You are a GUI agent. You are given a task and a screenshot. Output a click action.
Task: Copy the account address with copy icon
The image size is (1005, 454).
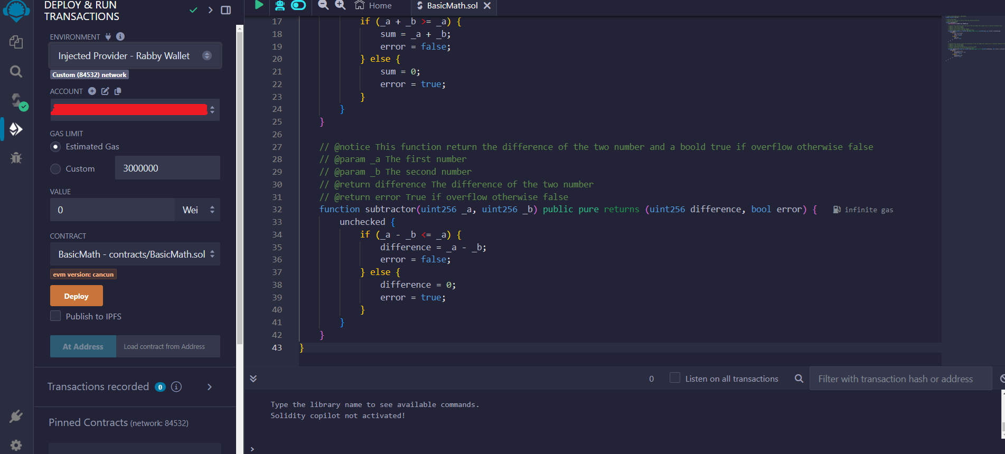[x=118, y=91]
